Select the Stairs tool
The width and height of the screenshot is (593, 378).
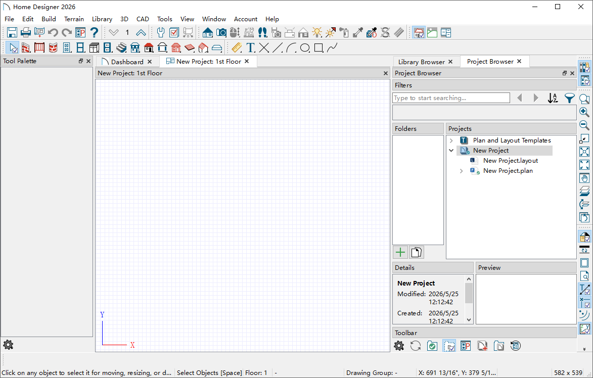click(x=121, y=48)
